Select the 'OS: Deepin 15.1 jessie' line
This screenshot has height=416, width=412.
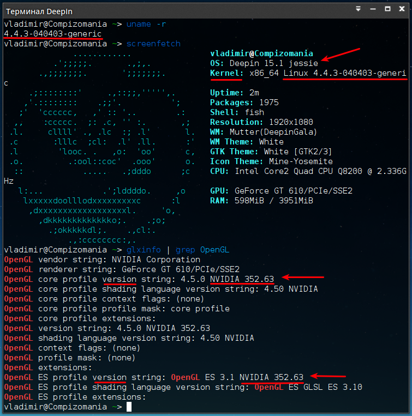(264, 63)
